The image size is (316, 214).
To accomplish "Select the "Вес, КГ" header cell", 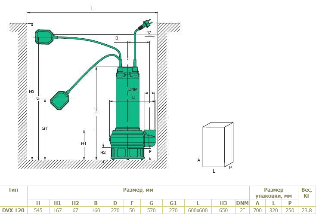I will pos(307,193).
